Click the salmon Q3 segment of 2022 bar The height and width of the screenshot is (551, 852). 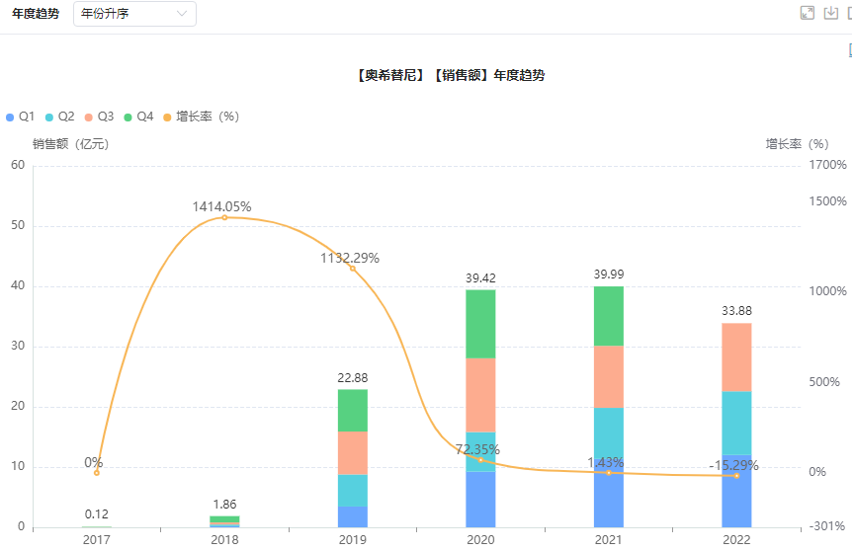[x=736, y=356]
